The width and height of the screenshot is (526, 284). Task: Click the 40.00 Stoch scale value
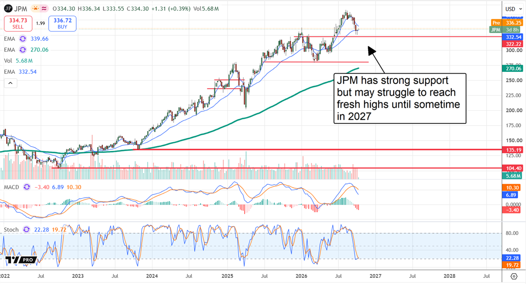tap(512, 250)
